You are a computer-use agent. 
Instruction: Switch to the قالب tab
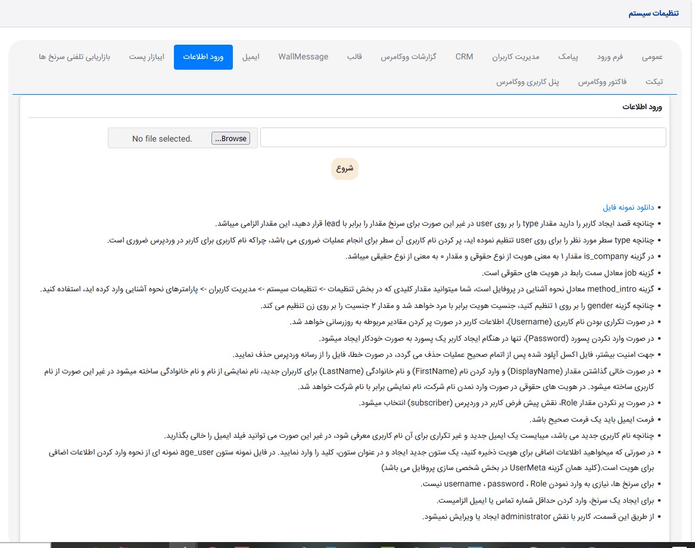[355, 57]
